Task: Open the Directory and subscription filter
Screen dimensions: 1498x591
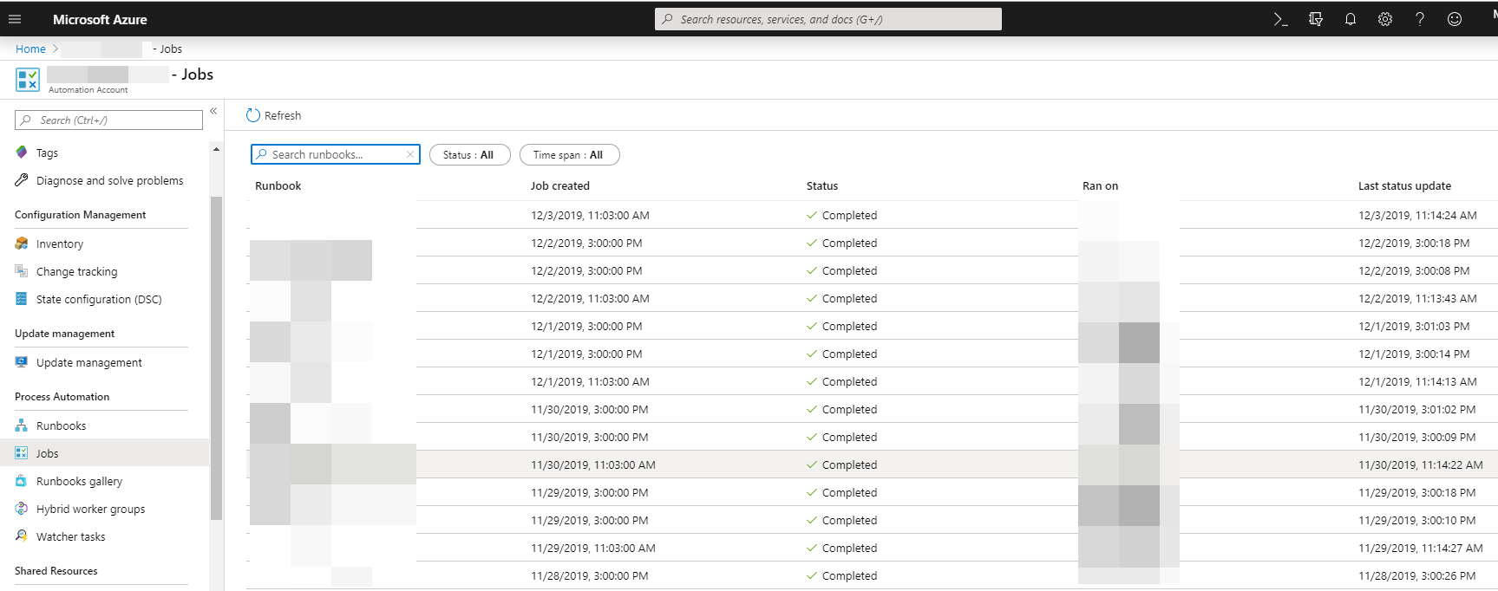Action: (x=1316, y=19)
